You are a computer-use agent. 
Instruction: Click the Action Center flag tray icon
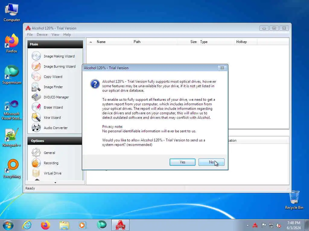264,225
